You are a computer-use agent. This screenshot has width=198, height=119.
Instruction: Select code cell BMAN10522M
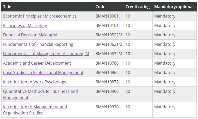(x=109, y=35)
